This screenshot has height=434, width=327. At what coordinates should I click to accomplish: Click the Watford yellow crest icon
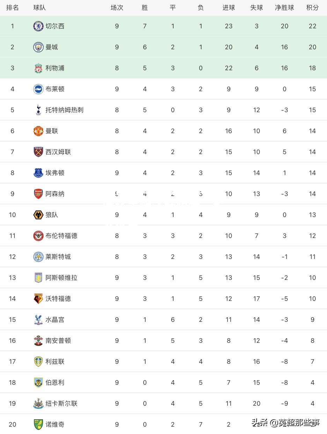(38, 299)
